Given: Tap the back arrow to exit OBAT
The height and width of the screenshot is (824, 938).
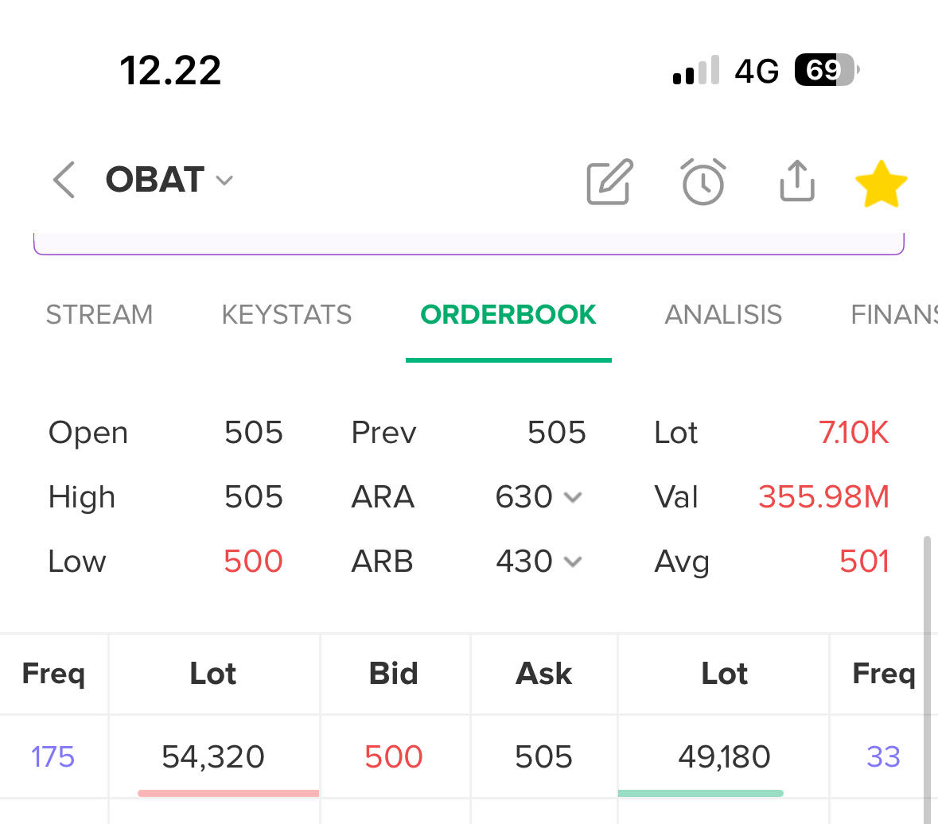Looking at the screenshot, I should tap(63, 180).
